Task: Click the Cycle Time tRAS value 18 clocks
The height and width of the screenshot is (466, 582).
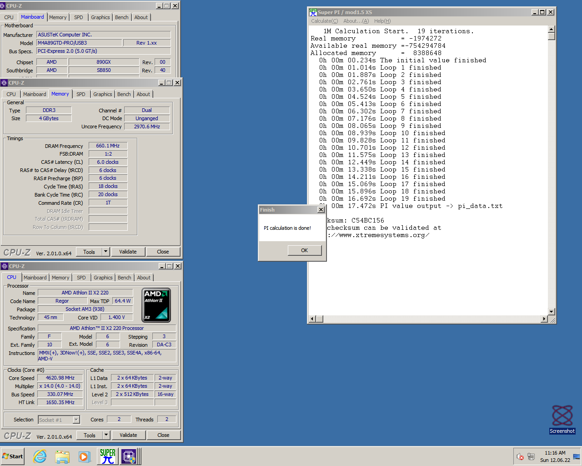Action: click(x=108, y=186)
